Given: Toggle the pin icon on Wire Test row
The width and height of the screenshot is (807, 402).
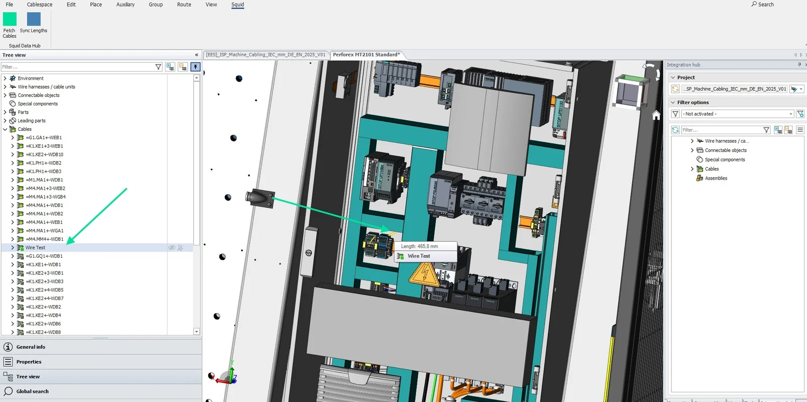Looking at the screenshot, I should click(x=181, y=248).
